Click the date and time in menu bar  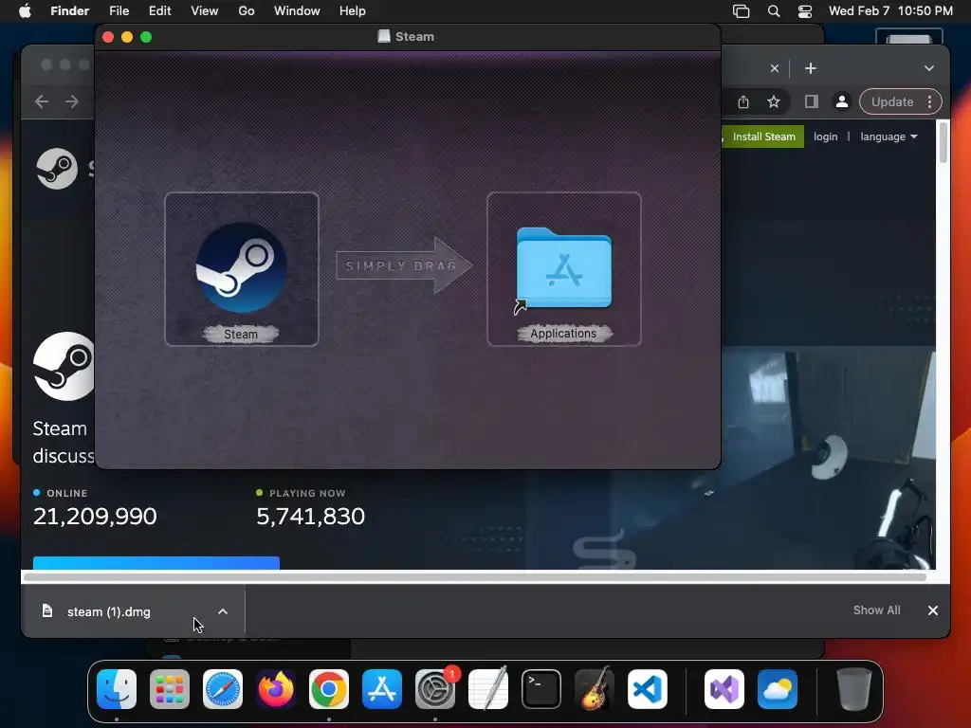tap(890, 11)
